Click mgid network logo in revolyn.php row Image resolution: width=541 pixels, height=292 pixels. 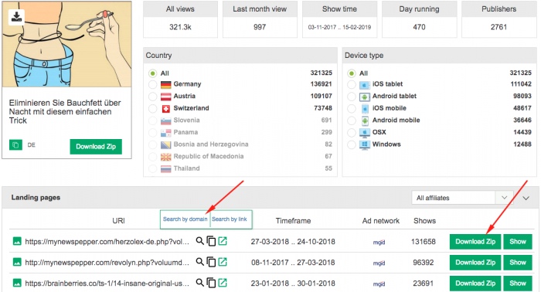click(x=379, y=263)
